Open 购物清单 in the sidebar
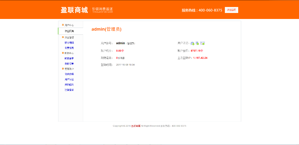The height and width of the screenshot is (145, 299). coord(69,59)
